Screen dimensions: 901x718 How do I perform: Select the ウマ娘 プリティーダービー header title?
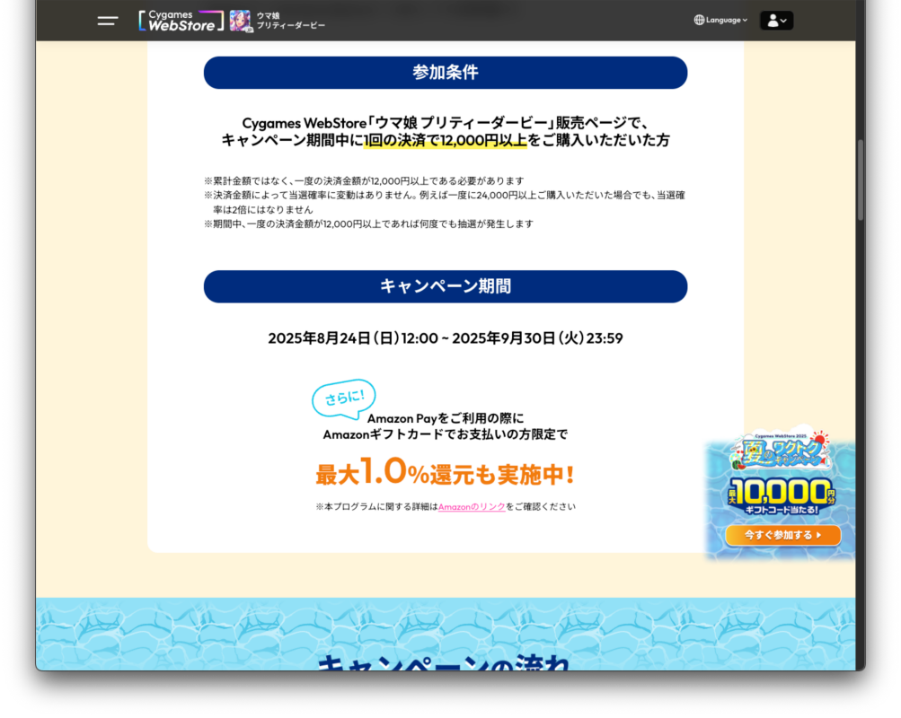point(290,21)
